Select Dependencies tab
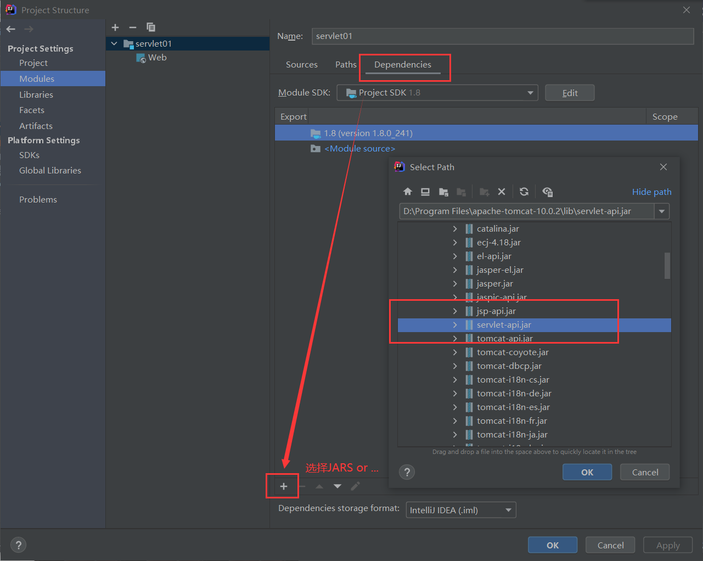Viewport: 703px width, 561px height. pos(403,65)
